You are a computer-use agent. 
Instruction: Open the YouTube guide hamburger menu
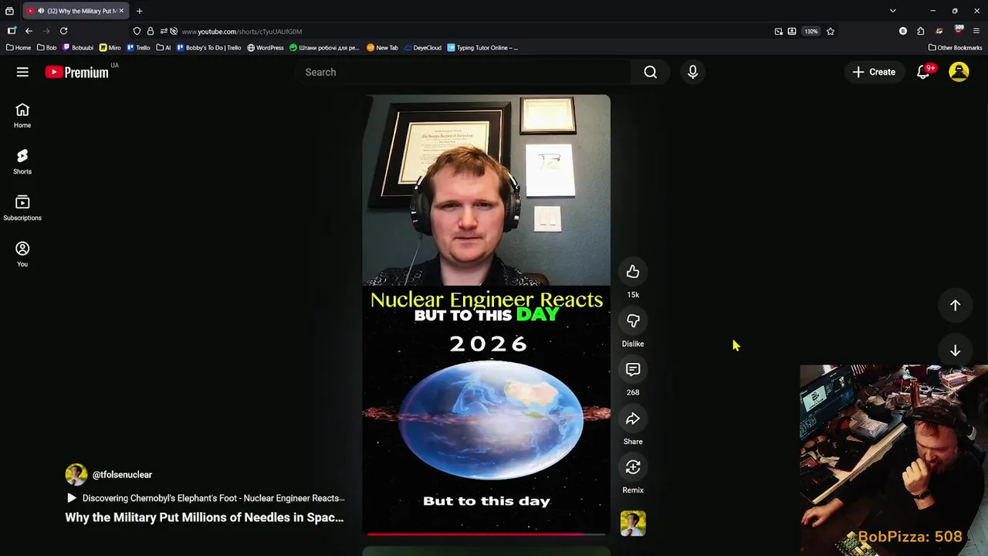coord(22,72)
